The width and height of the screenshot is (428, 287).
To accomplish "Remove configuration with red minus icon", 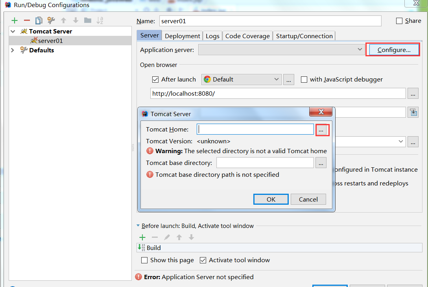I will 27,20.
